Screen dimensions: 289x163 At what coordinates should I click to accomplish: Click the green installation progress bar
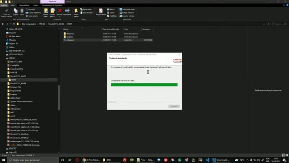click(144, 85)
